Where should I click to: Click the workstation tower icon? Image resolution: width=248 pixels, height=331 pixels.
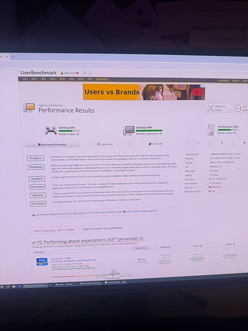pos(211,130)
